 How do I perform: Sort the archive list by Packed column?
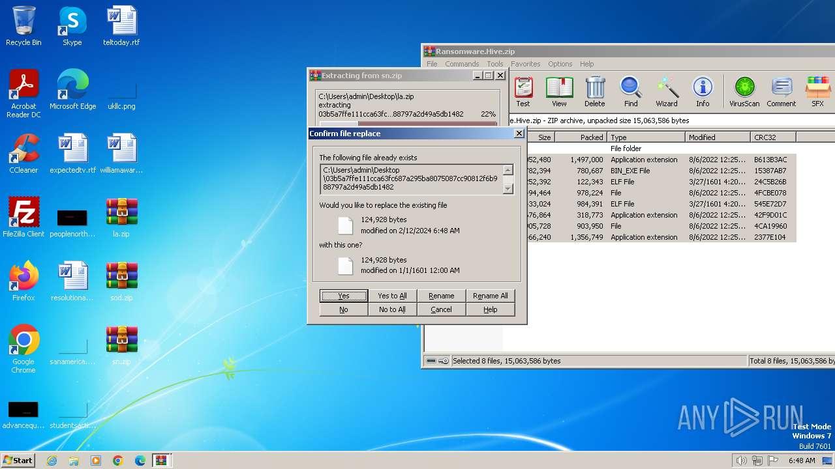click(x=581, y=137)
